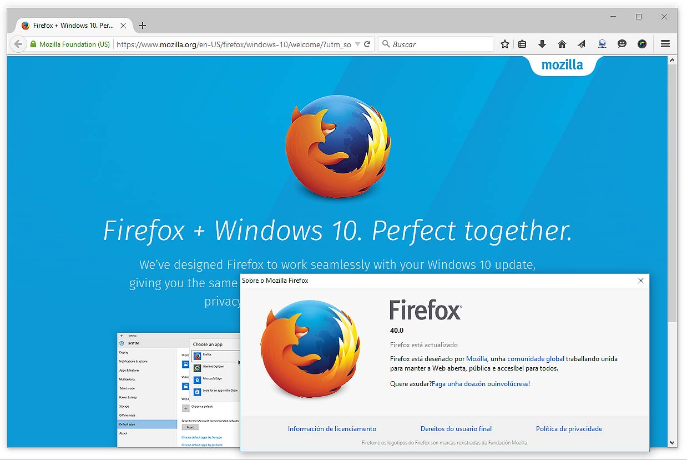Click the mozilla tab at page top
This screenshot has height=460, width=687.
pyautogui.click(x=562, y=65)
